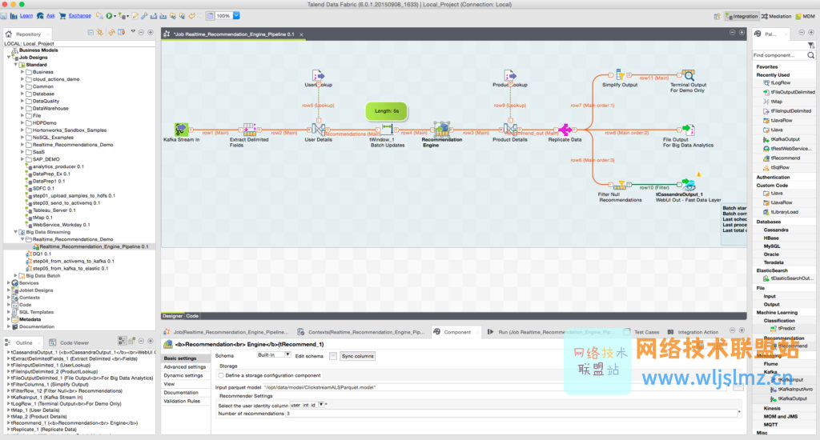Select tRecommend_1 in the Outline list

[71, 422]
